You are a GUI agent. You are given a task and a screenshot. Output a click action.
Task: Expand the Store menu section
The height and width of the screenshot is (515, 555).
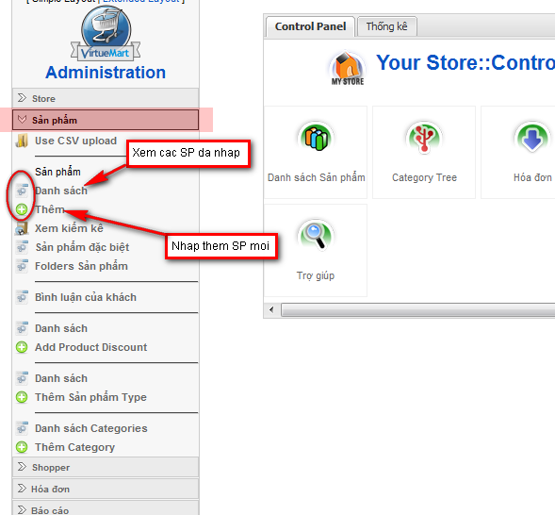click(106, 98)
